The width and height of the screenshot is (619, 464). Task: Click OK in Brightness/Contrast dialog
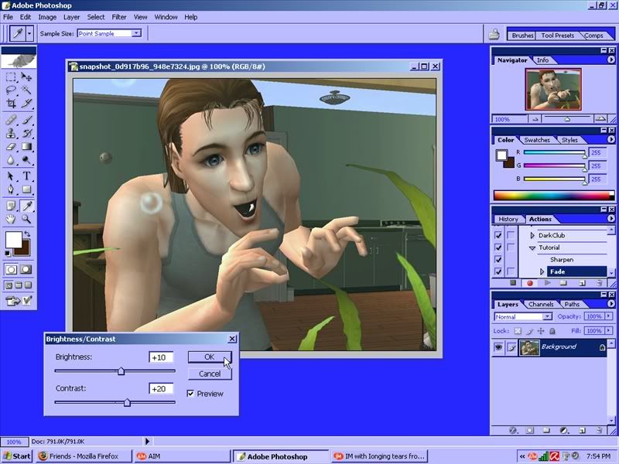210,357
